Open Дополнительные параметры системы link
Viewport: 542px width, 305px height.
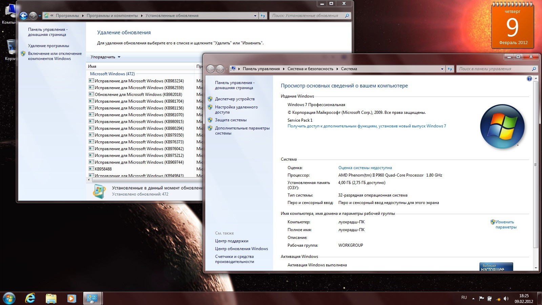(242, 130)
